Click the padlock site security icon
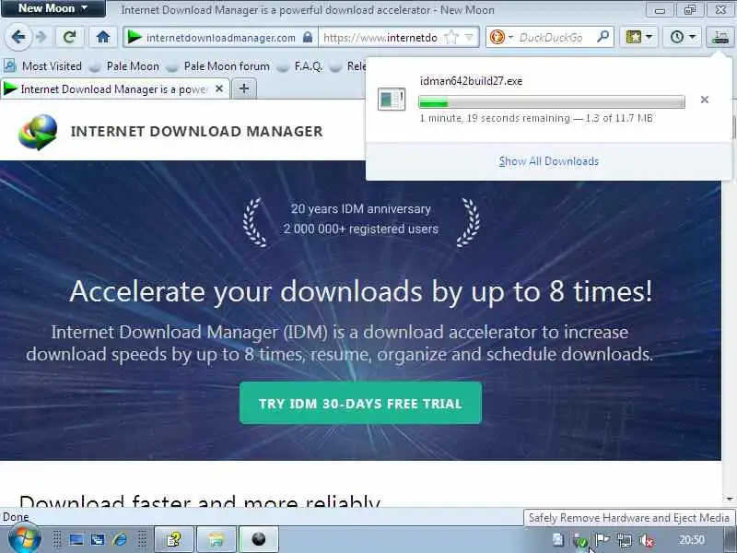This screenshot has width=737, height=553. 308,37
